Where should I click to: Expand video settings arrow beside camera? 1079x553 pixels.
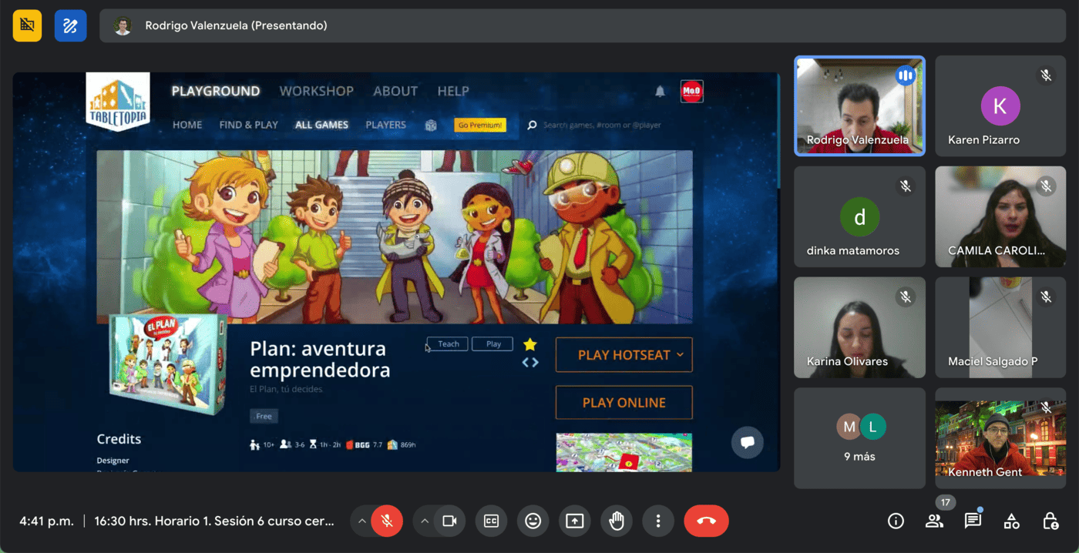[424, 521]
